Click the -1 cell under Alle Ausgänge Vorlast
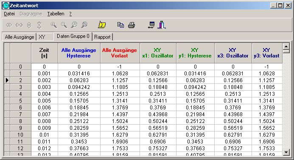Screen dimensions: 294x160 pyautogui.click(x=120, y=67)
